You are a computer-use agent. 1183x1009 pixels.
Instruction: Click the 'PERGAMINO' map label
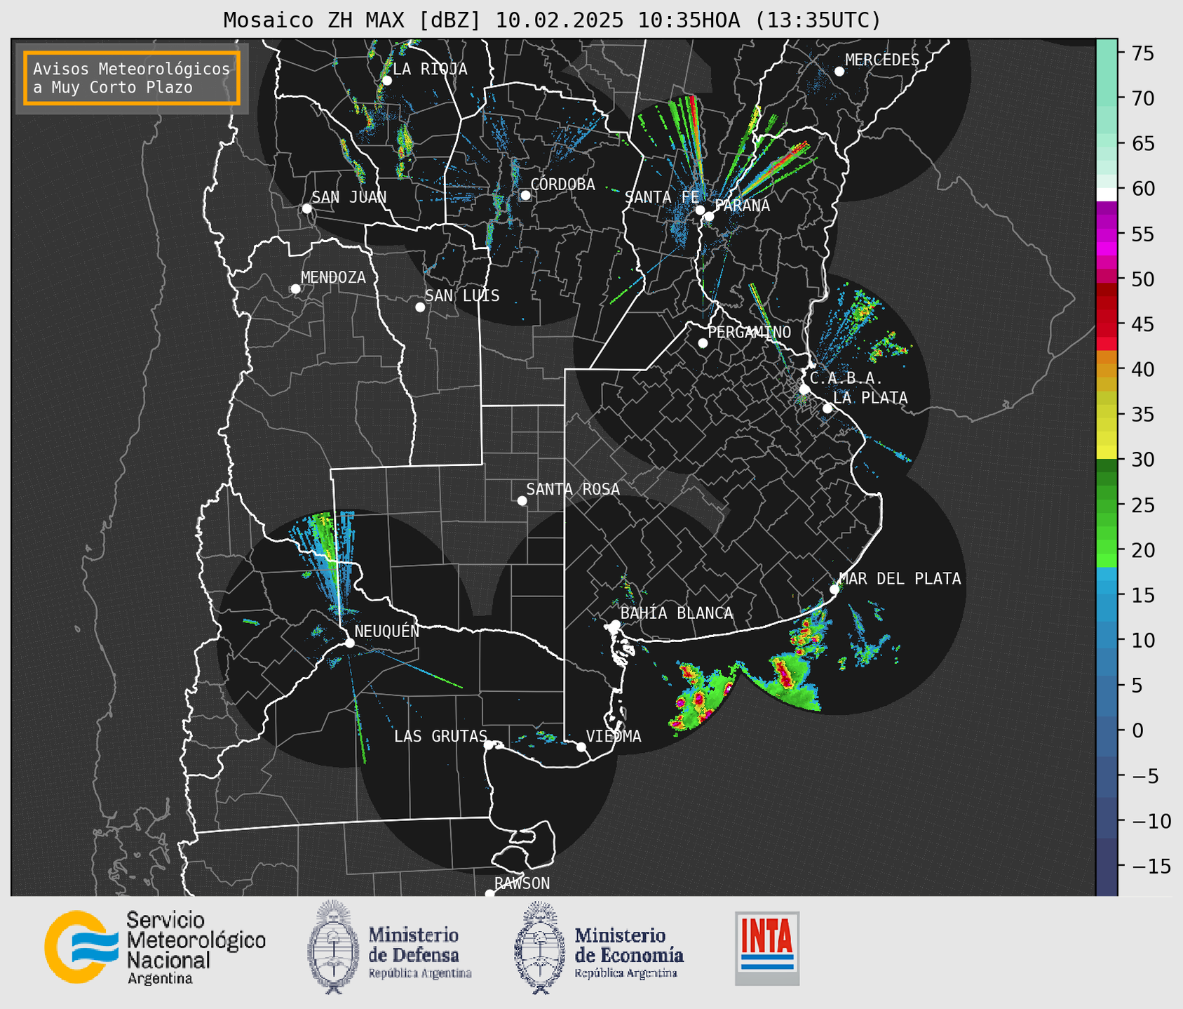[x=750, y=332]
